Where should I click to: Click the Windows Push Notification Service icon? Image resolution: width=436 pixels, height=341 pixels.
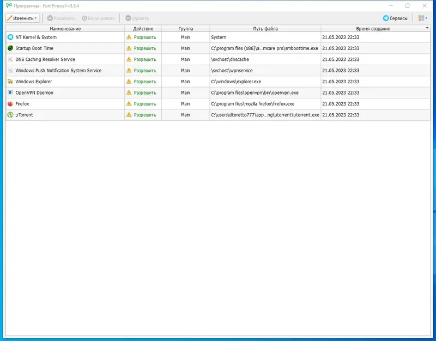pyautogui.click(x=10, y=71)
